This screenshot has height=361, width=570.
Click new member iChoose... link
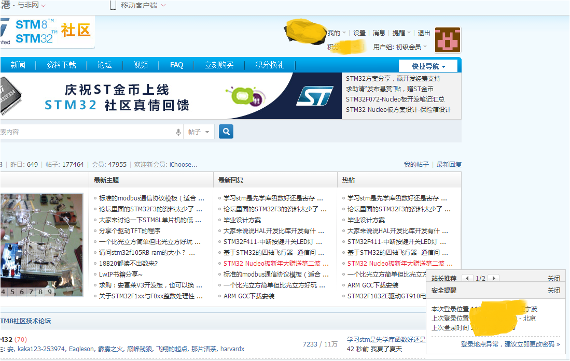point(183,165)
